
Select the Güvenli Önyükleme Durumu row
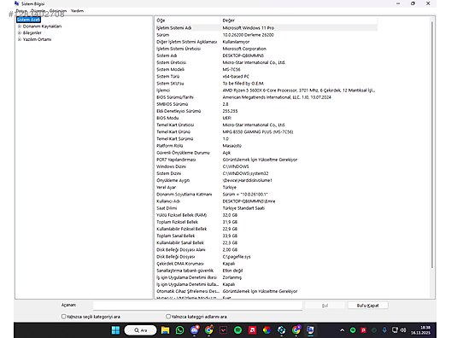pos(266,153)
